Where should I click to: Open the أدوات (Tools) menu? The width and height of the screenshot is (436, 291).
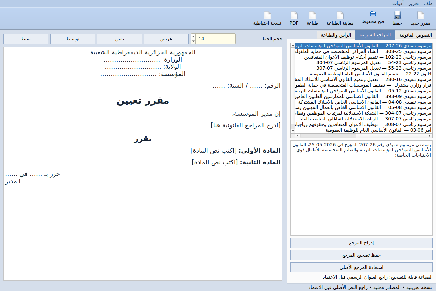(398, 3)
